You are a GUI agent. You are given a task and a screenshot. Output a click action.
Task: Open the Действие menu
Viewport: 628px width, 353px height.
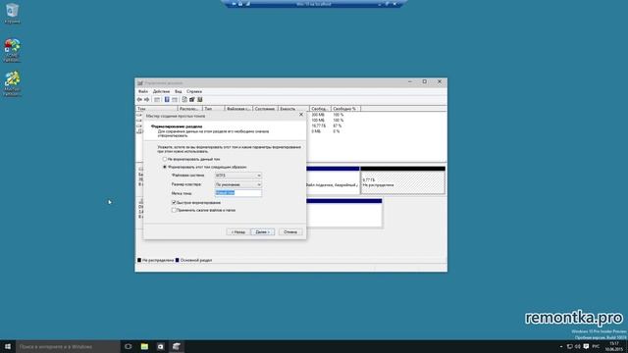point(161,91)
